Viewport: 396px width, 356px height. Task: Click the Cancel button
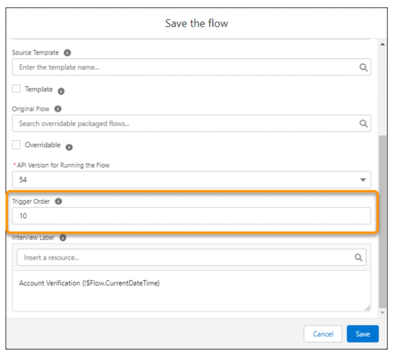(323, 334)
